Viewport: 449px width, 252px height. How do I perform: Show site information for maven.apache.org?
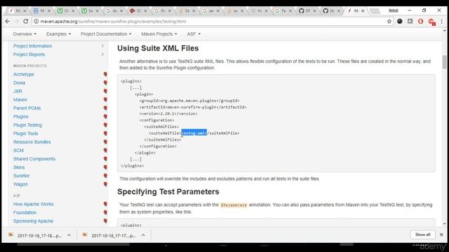[x=36, y=22]
